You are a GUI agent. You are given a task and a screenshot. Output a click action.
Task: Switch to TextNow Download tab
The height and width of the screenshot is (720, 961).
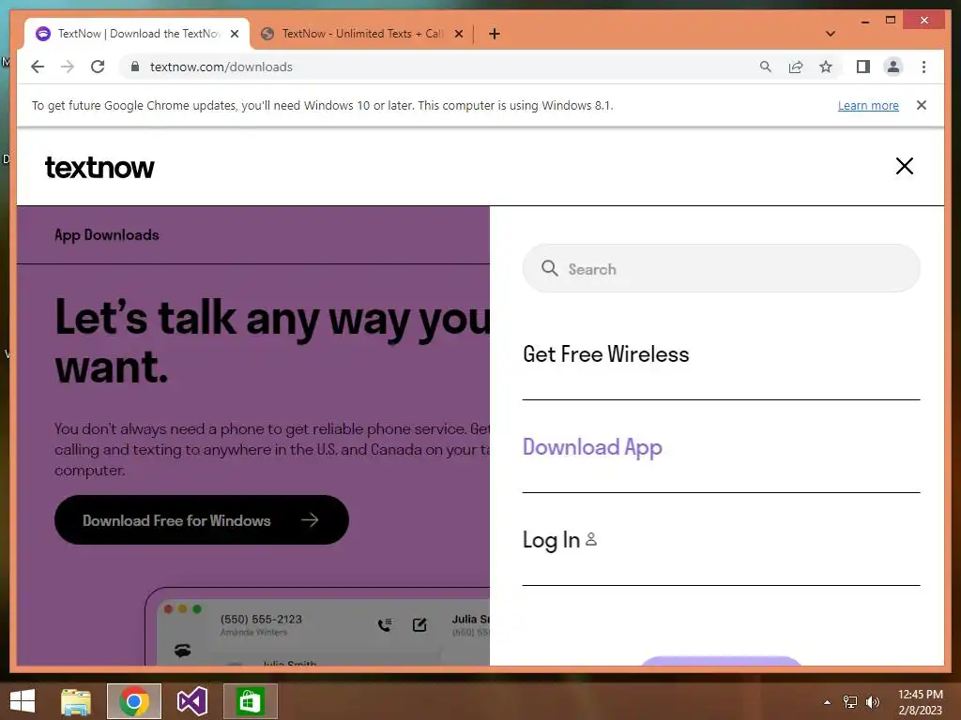click(x=137, y=34)
